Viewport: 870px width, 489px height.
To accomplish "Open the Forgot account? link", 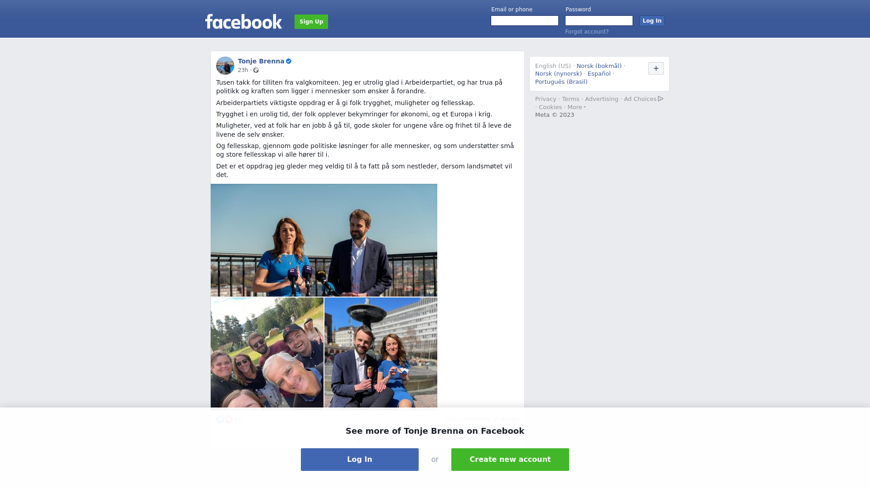I will click(x=587, y=32).
